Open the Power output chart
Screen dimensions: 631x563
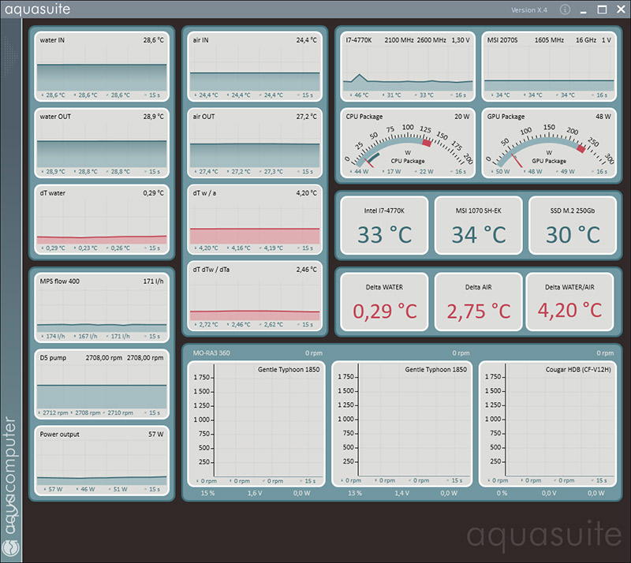(102, 460)
